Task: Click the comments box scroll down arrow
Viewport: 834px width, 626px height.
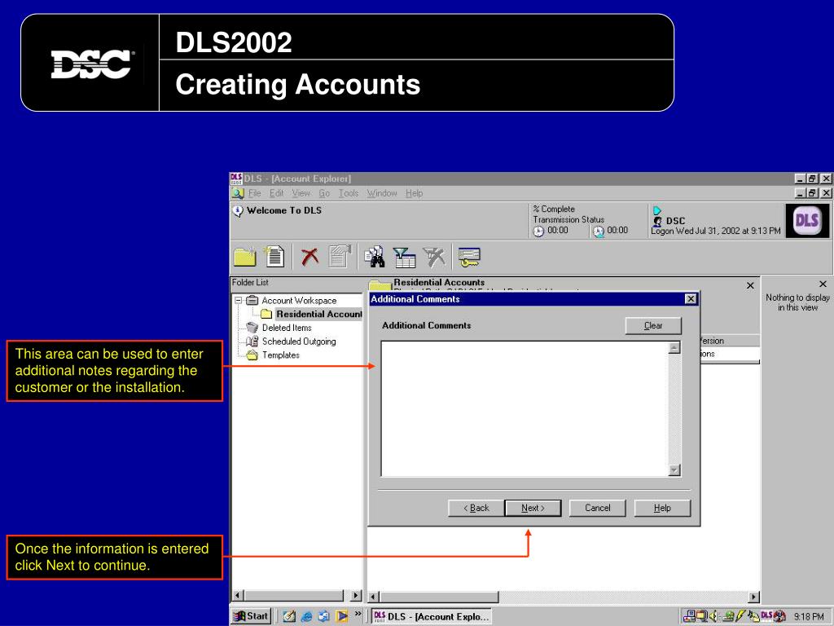Action: coord(674,470)
